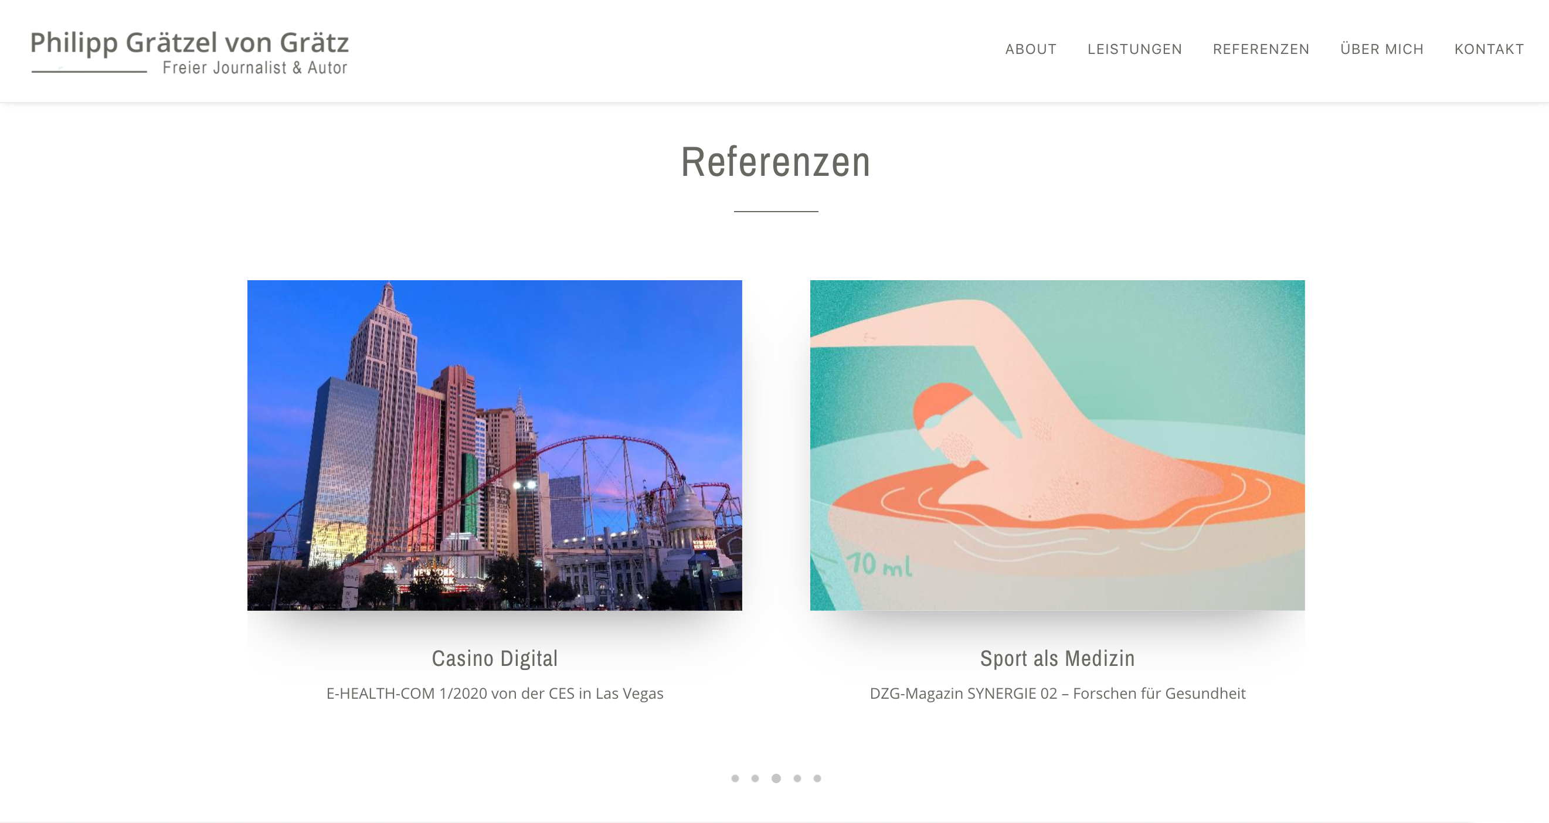Select REFERENZEN in the navigation bar
The height and width of the screenshot is (823, 1549).
pyautogui.click(x=1261, y=49)
